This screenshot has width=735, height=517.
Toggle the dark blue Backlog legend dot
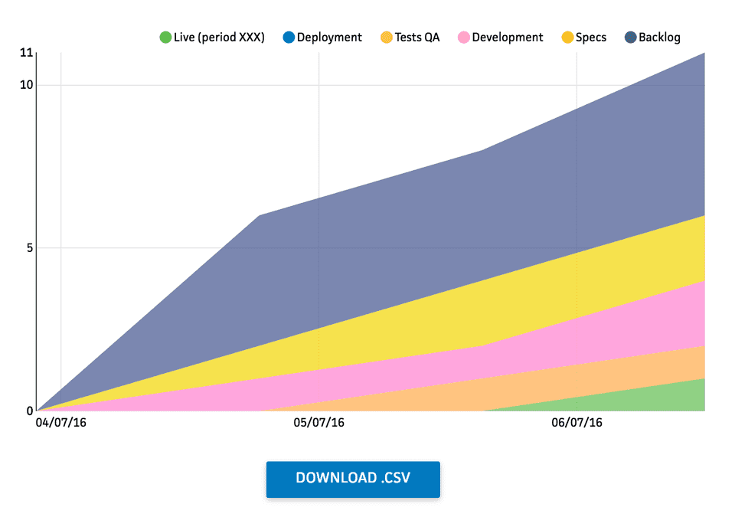tap(630, 37)
